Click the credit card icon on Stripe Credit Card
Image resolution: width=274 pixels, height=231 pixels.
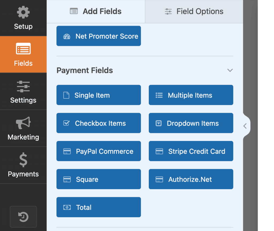click(x=159, y=151)
